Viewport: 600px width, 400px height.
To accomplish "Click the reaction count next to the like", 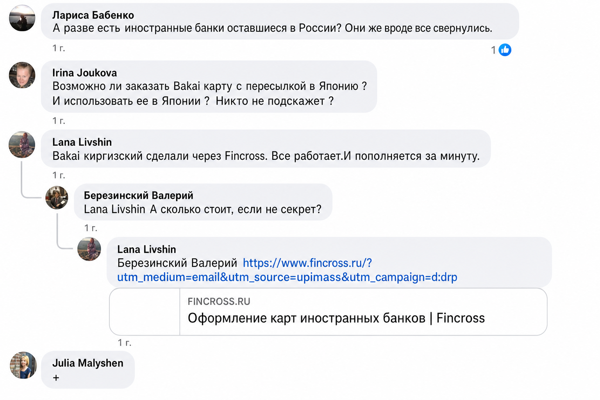I will (x=493, y=50).
